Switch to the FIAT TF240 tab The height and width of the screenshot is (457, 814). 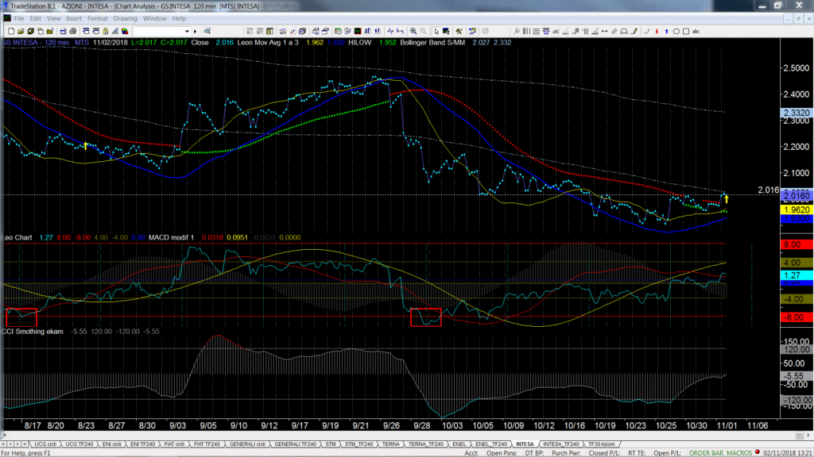tap(207, 444)
